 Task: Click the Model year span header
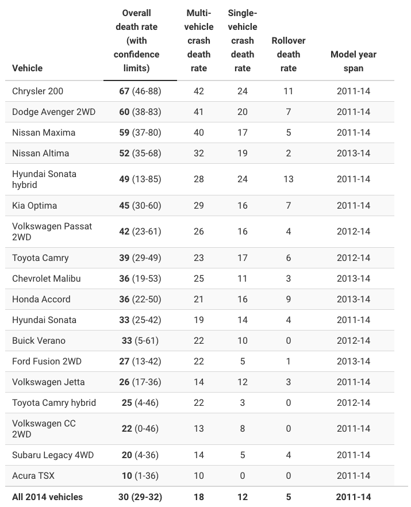353,61
